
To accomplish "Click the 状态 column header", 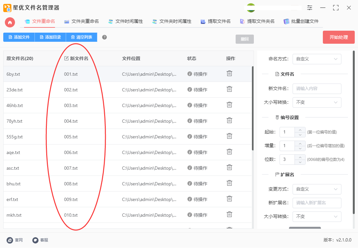I will (192, 59).
